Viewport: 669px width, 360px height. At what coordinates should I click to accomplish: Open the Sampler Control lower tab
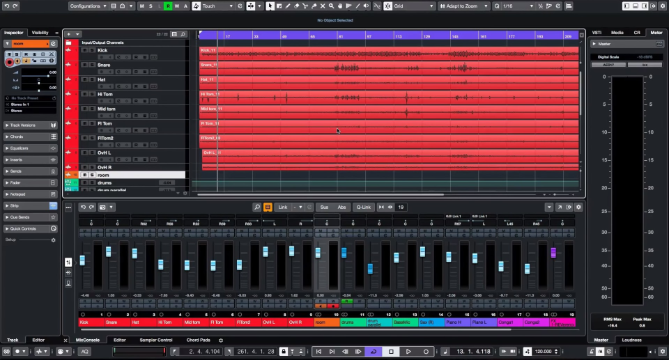155,340
